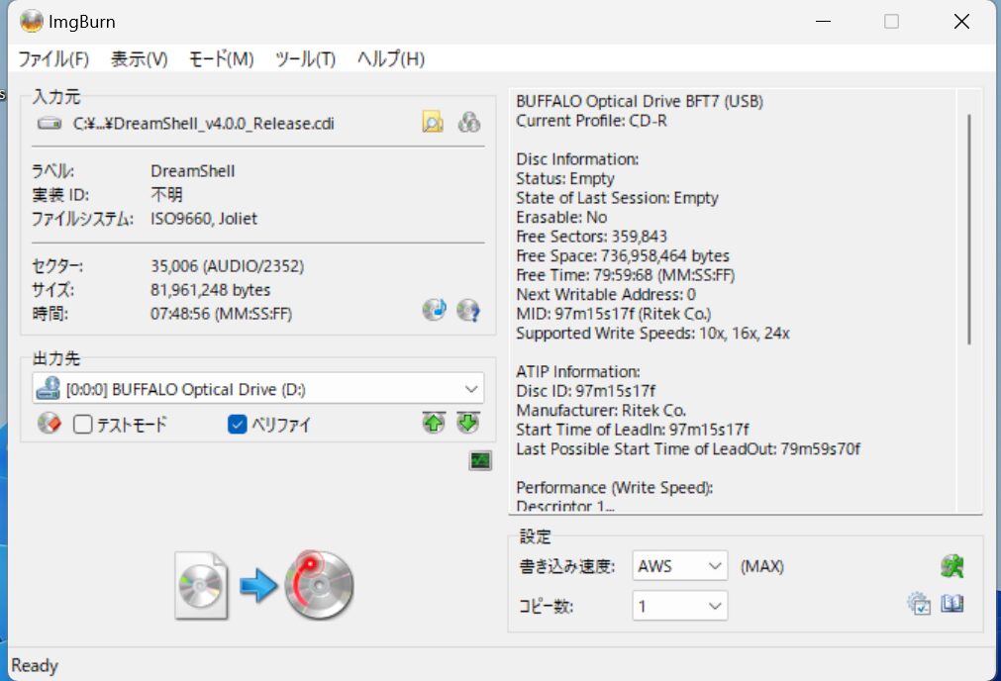Click the drive icon beside the source path

[50, 123]
